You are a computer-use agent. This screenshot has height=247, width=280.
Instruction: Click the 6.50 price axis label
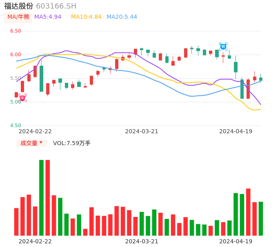[x=16, y=31]
